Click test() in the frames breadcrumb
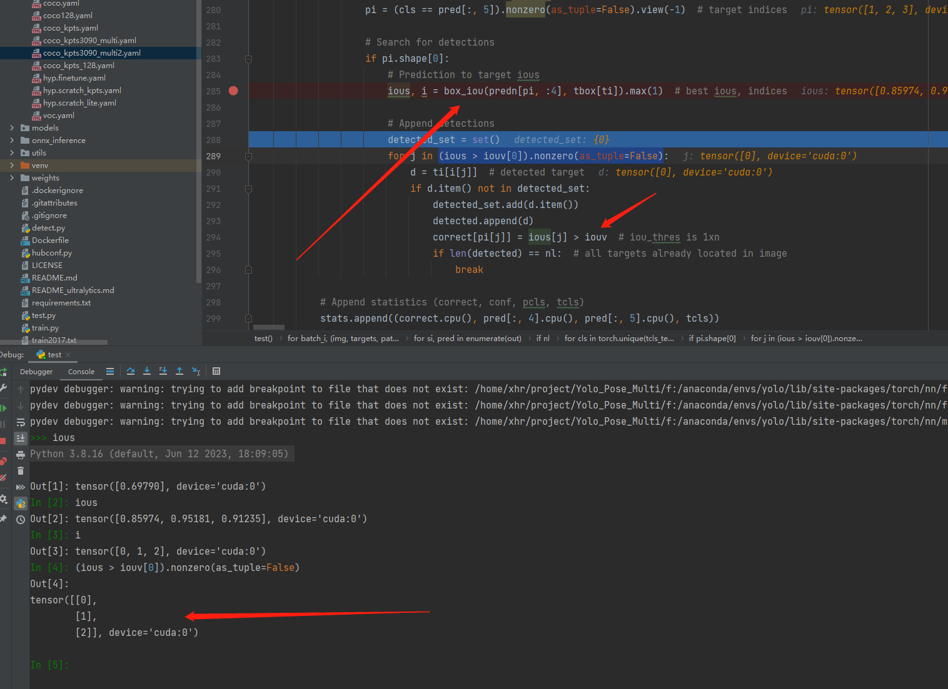The height and width of the screenshot is (689, 948). [x=263, y=338]
